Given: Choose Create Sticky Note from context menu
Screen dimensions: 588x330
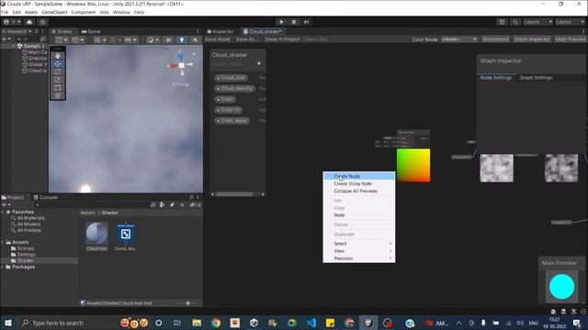Looking at the screenshot, I should pyautogui.click(x=359, y=183).
